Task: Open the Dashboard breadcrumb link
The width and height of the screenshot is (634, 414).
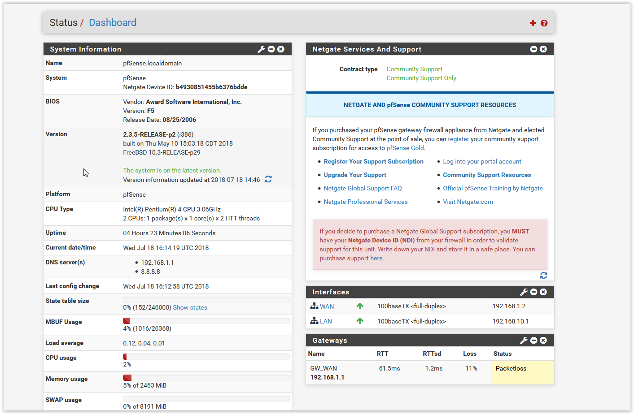Action: coord(112,23)
